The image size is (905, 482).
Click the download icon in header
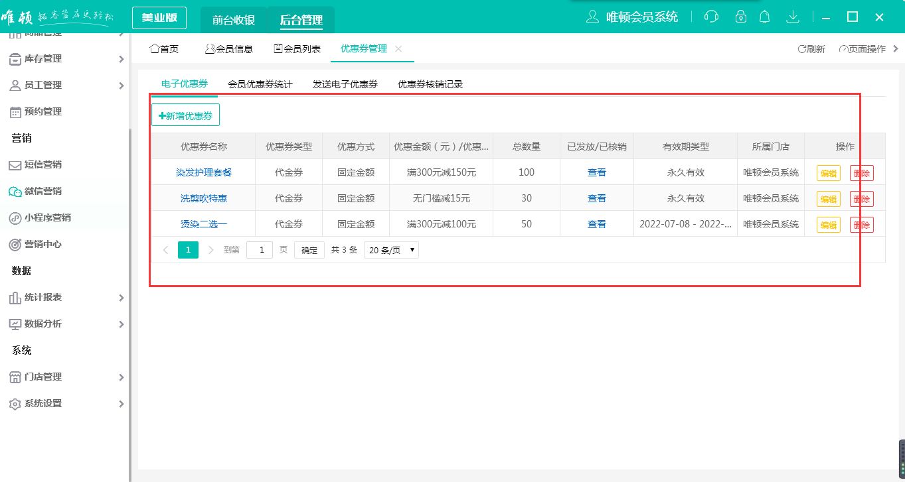[x=792, y=17]
